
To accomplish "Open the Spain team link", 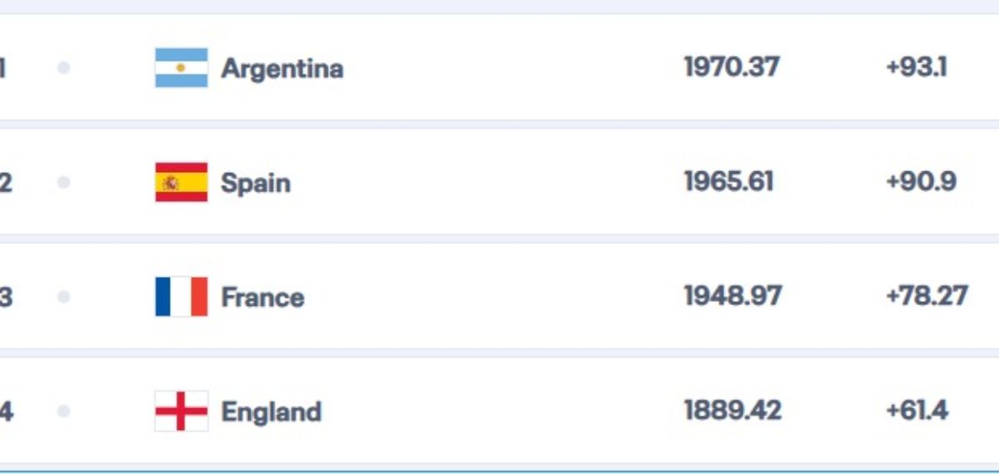I will pos(256,183).
